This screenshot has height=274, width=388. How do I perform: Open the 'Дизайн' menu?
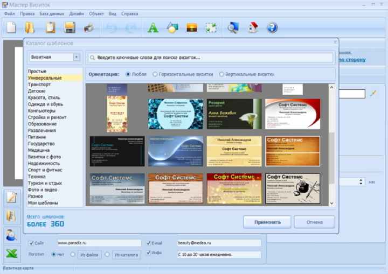point(77,13)
